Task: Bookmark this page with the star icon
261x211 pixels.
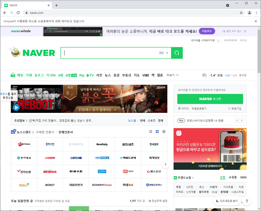Action: point(241,13)
